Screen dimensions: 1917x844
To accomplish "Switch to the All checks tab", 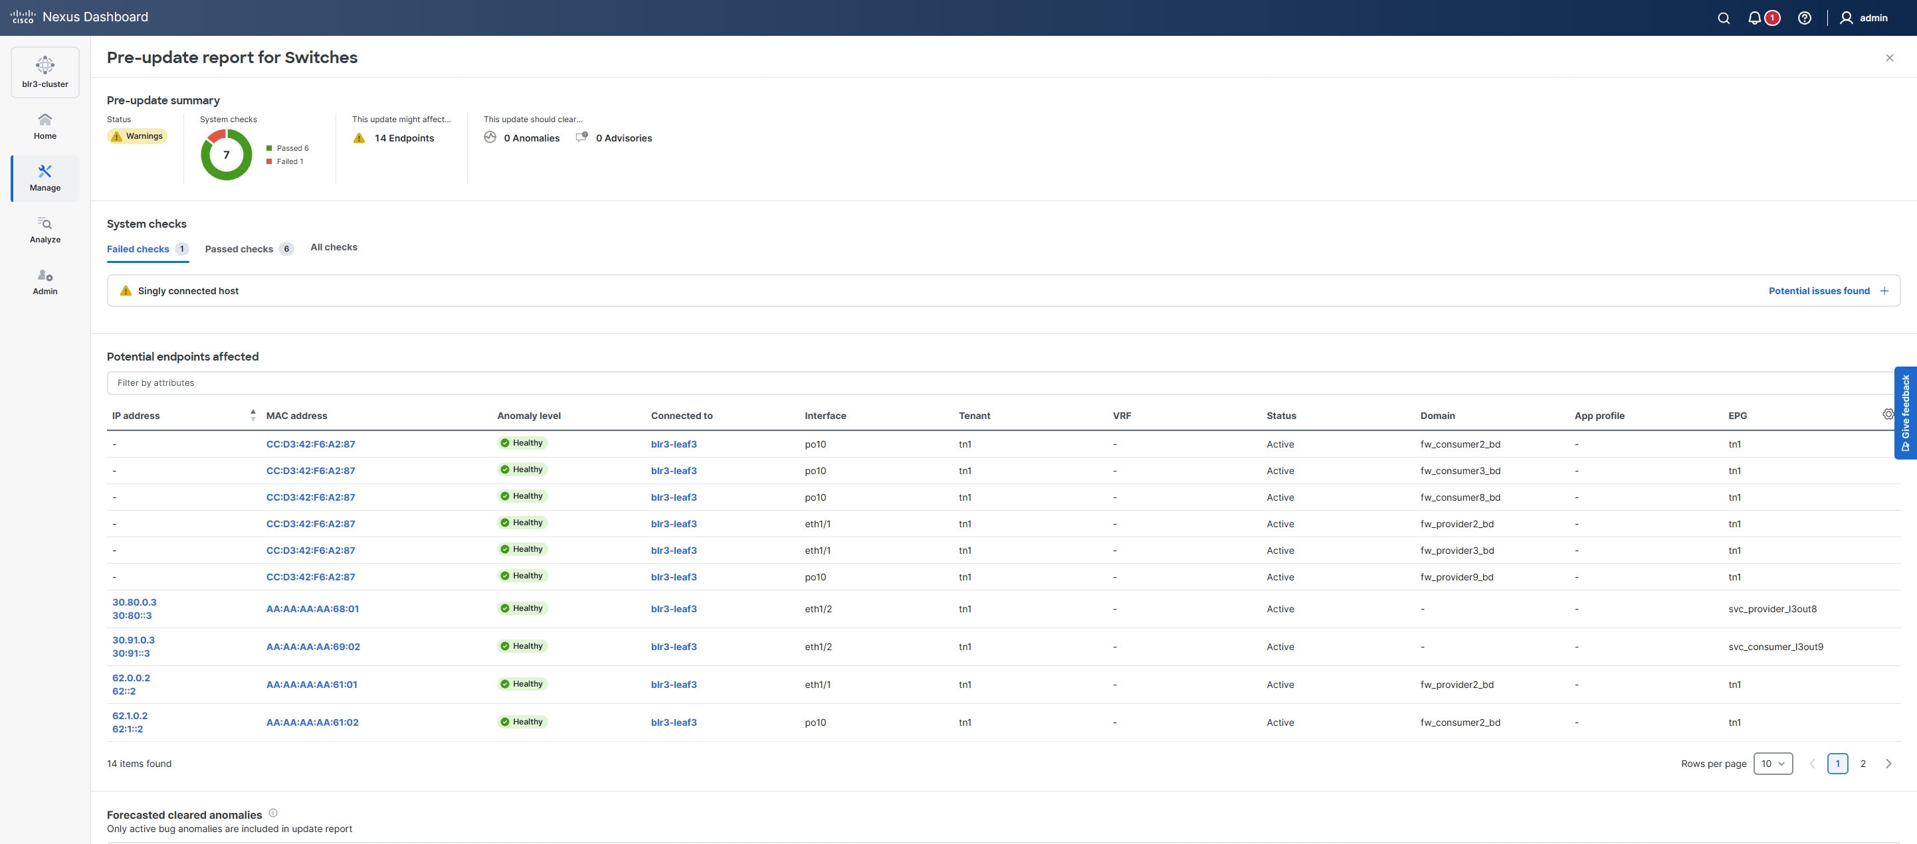I will coord(334,247).
